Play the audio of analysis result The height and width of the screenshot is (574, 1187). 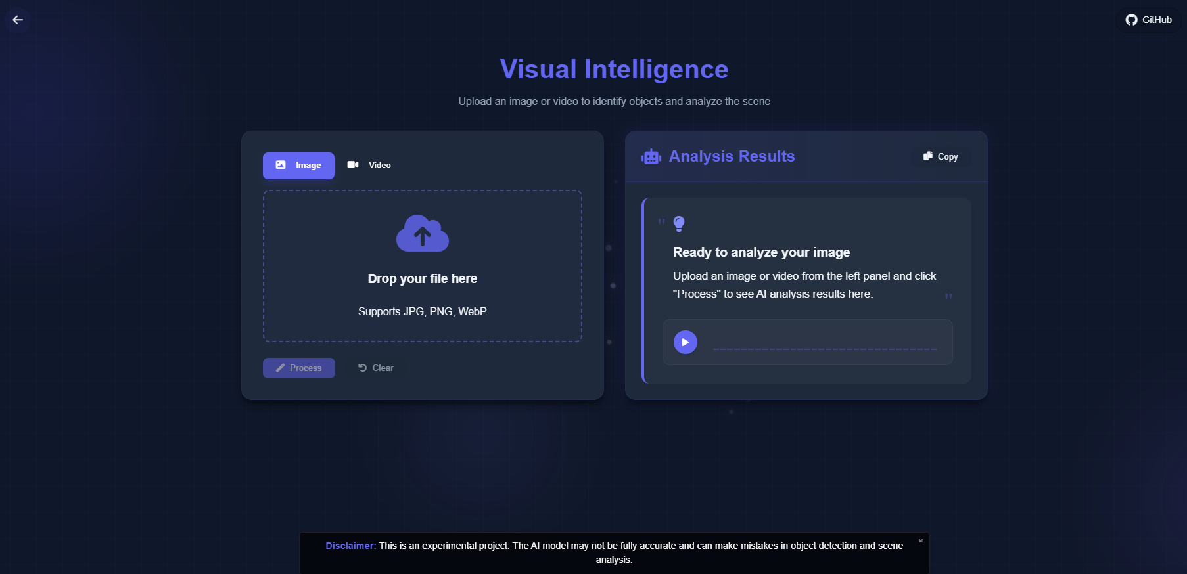685,342
